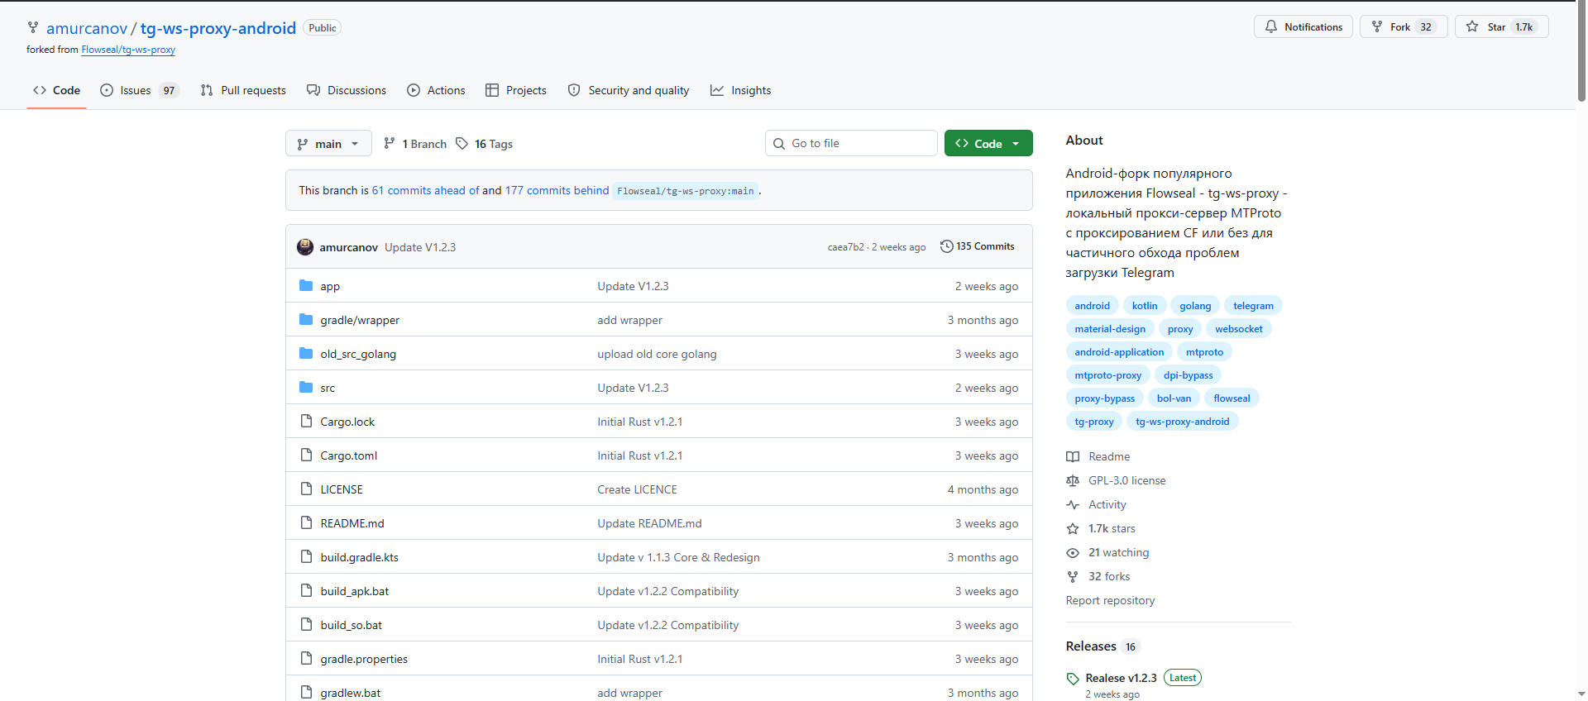Image resolution: width=1588 pixels, height=701 pixels.
Task: Click the Cargo.toml file icon
Action: (x=306, y=455)
